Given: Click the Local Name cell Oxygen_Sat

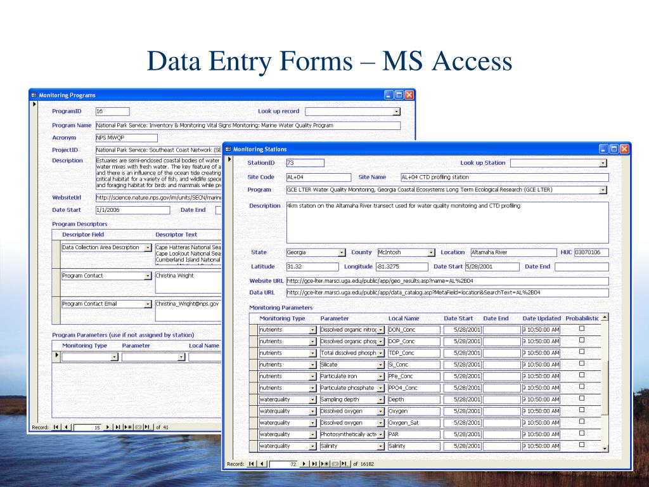Looking at the screenshot, I should pyautogui.click(x=414, y=423).
